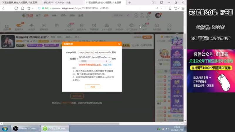The height and width of the screenshot is (132, 235).
Task: Click the volume speaker tray icon
Action: (167, 129)
